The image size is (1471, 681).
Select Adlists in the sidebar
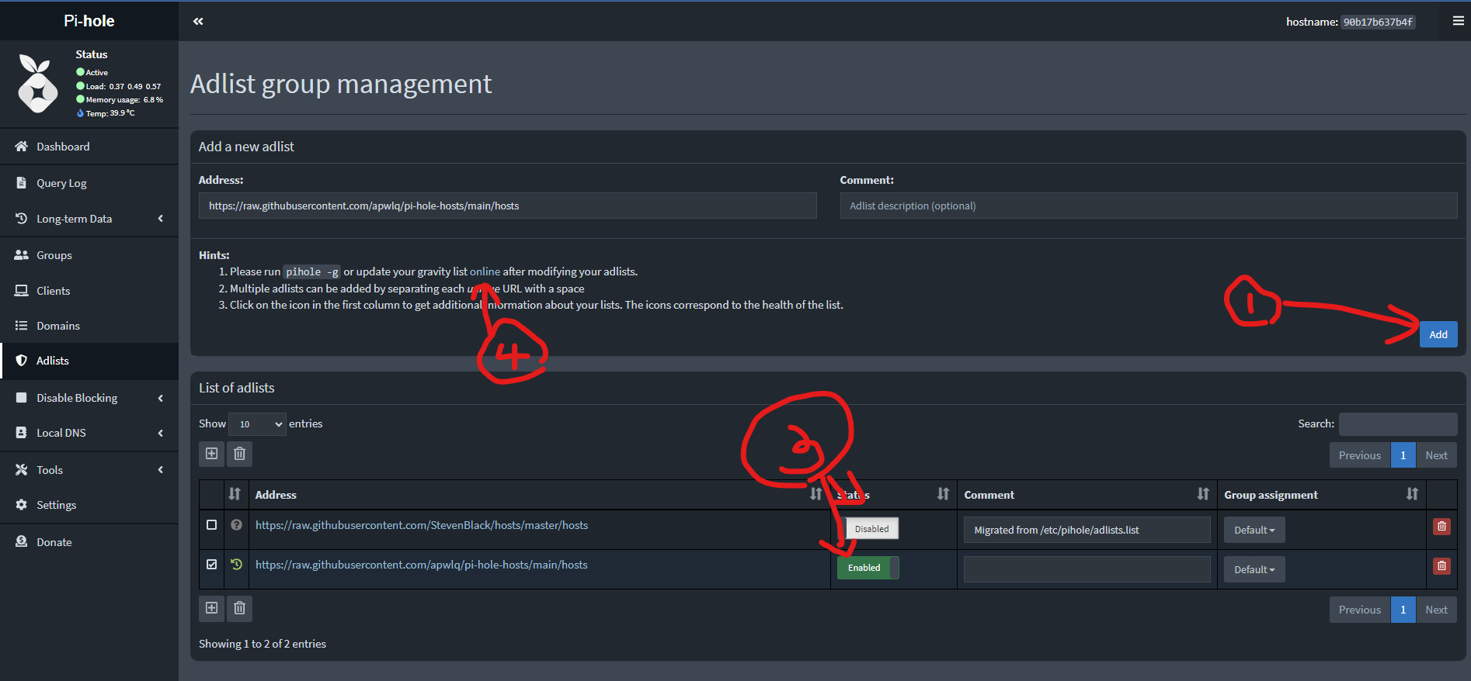point(89,361)
